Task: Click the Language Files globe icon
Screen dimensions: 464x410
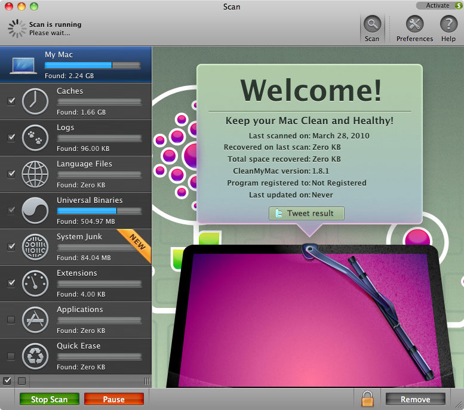Action: 35,174
